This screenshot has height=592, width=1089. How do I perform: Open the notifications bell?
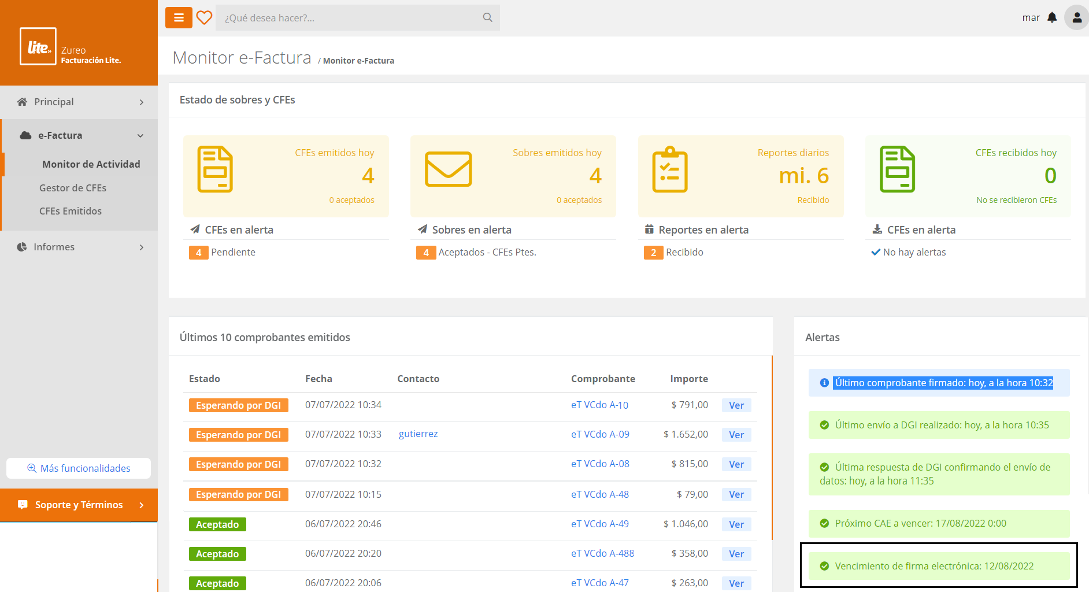pyautogui.click(x=1052, y=18)
